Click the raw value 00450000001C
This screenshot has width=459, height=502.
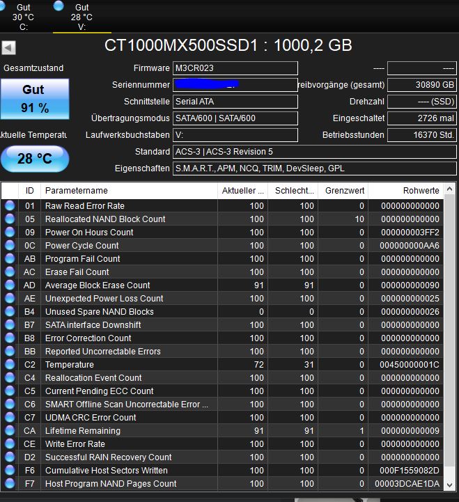coord(409,364)
